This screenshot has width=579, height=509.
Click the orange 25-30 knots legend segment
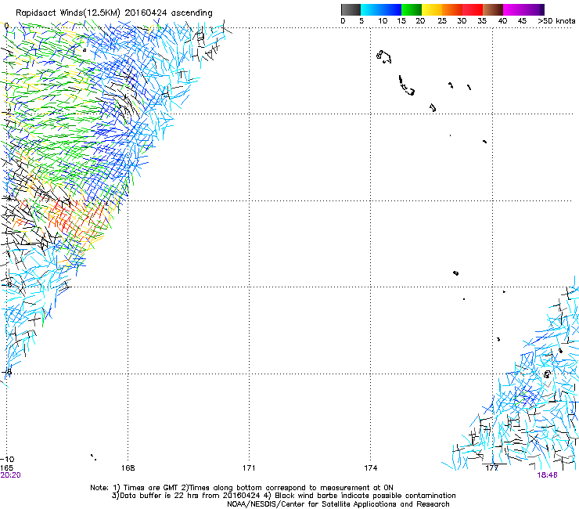(452, 9)
